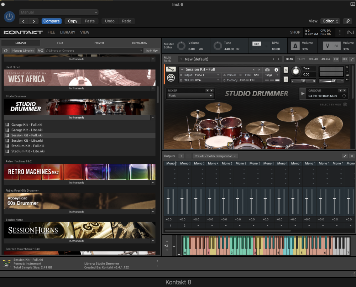Open the View Editor dropdown
The height and width of the screenshot is (287, 356).
[x=330, y=21]
